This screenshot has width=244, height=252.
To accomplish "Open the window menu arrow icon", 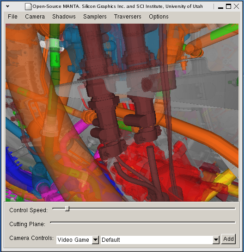I will 7,6.
